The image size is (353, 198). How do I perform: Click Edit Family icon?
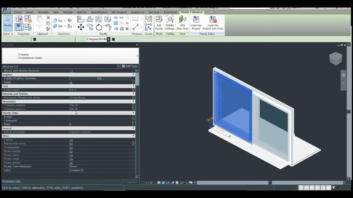159,23
